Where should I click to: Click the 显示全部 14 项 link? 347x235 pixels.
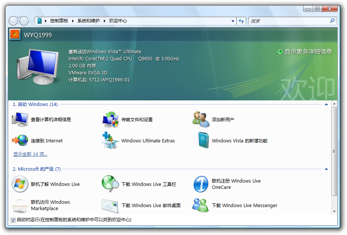click(x=30, y=154)
